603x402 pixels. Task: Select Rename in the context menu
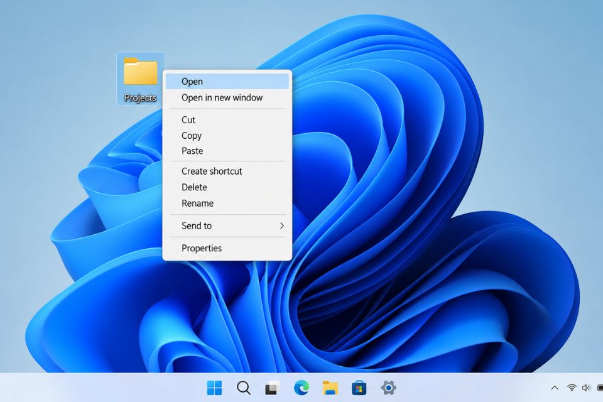tap(227, 203)
